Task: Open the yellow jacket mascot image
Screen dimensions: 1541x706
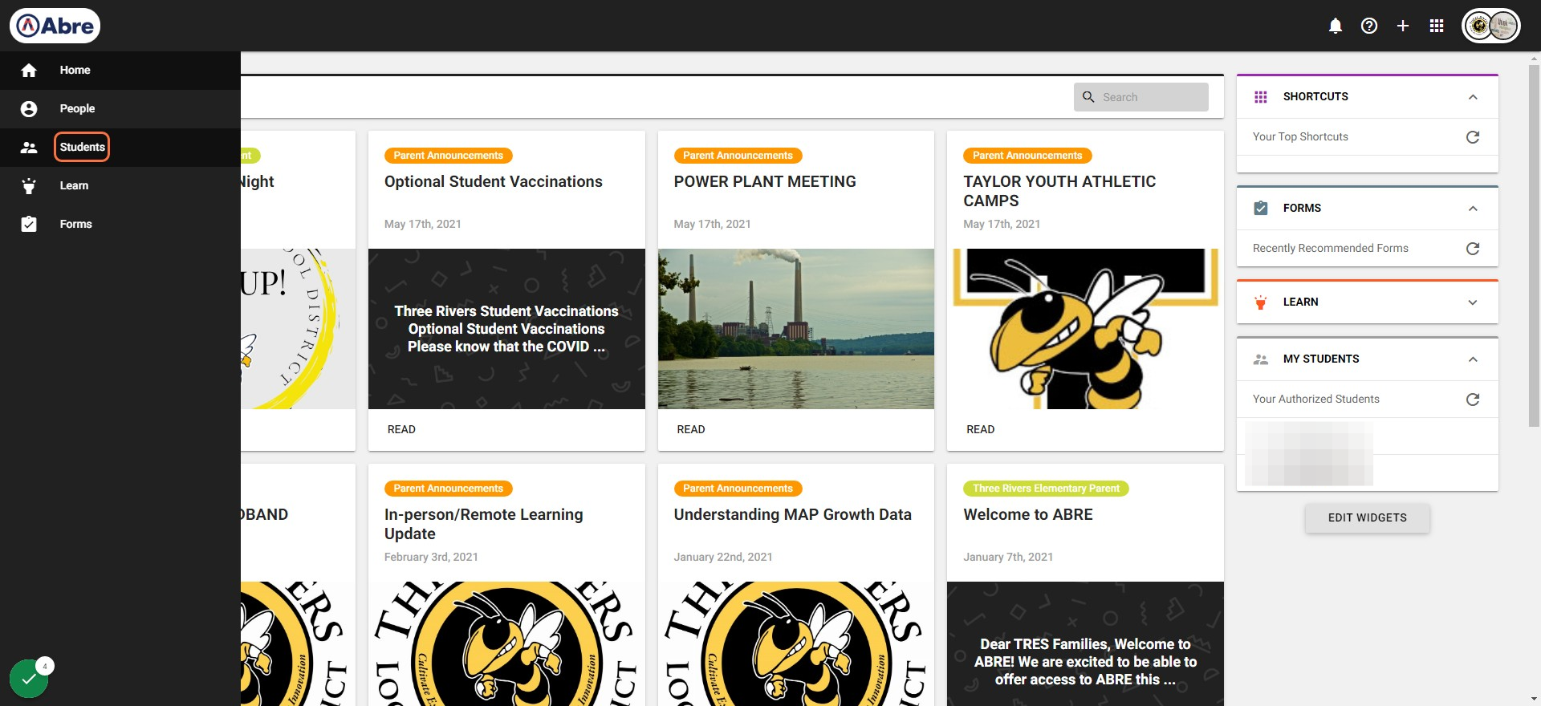Action: [x=1085, y=329]
